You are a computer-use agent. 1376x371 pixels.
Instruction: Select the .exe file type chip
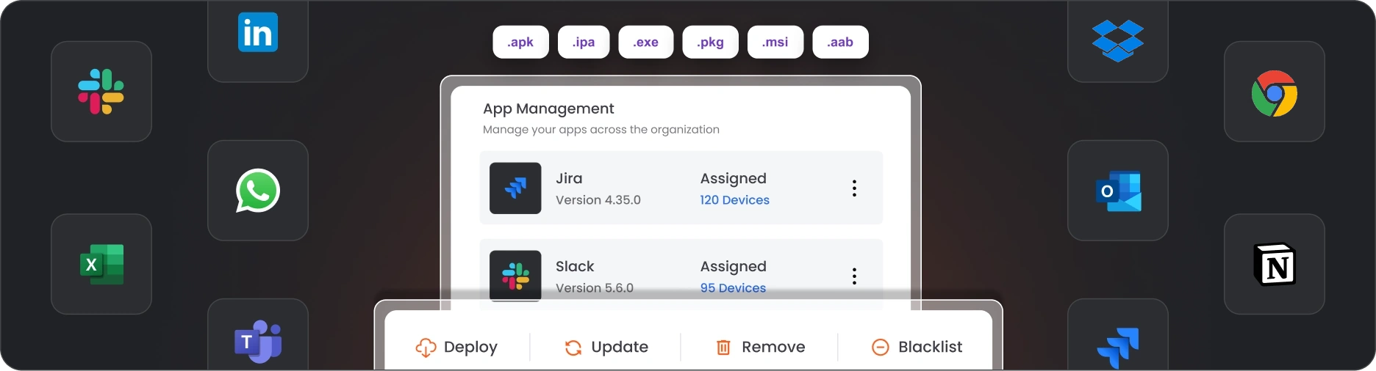(646, 42)
